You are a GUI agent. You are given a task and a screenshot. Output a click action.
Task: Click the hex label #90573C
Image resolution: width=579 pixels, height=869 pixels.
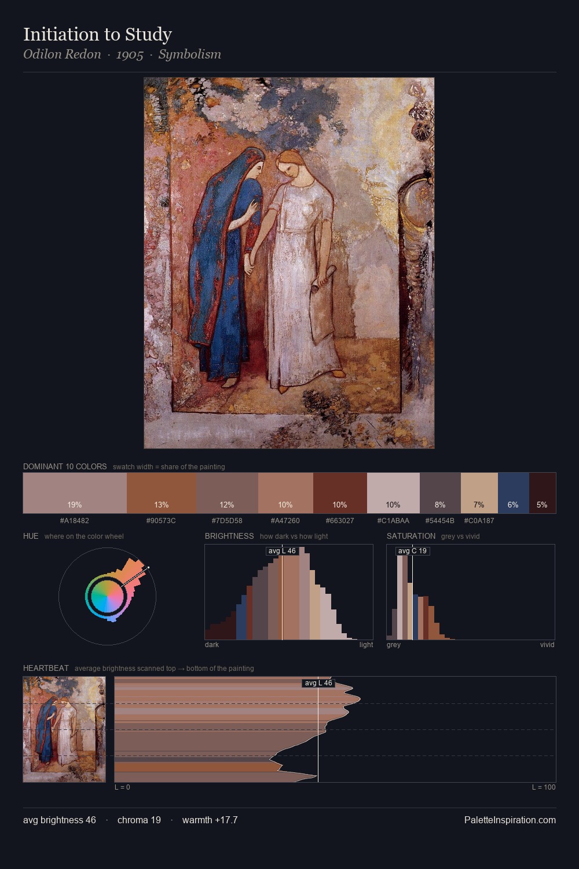(x=162, y=521)
